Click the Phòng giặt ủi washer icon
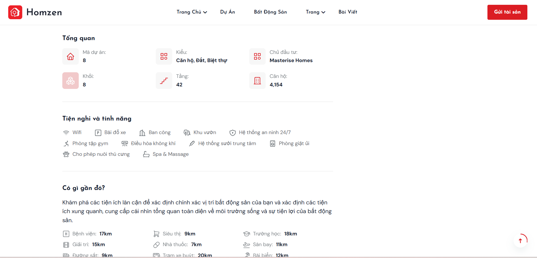Screen dimensions: 537x258 (x=272, y=144)
